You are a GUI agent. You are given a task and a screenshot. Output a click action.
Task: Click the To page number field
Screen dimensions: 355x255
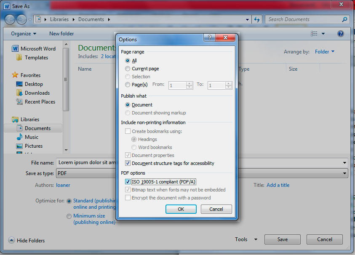point(216,85)
